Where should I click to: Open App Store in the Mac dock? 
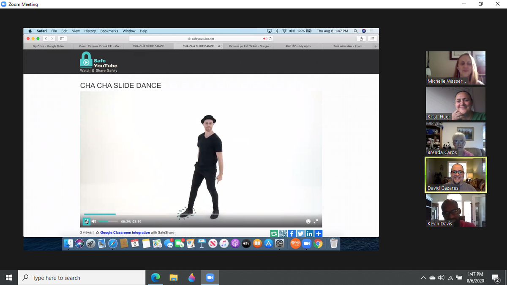tap(269, 243)
